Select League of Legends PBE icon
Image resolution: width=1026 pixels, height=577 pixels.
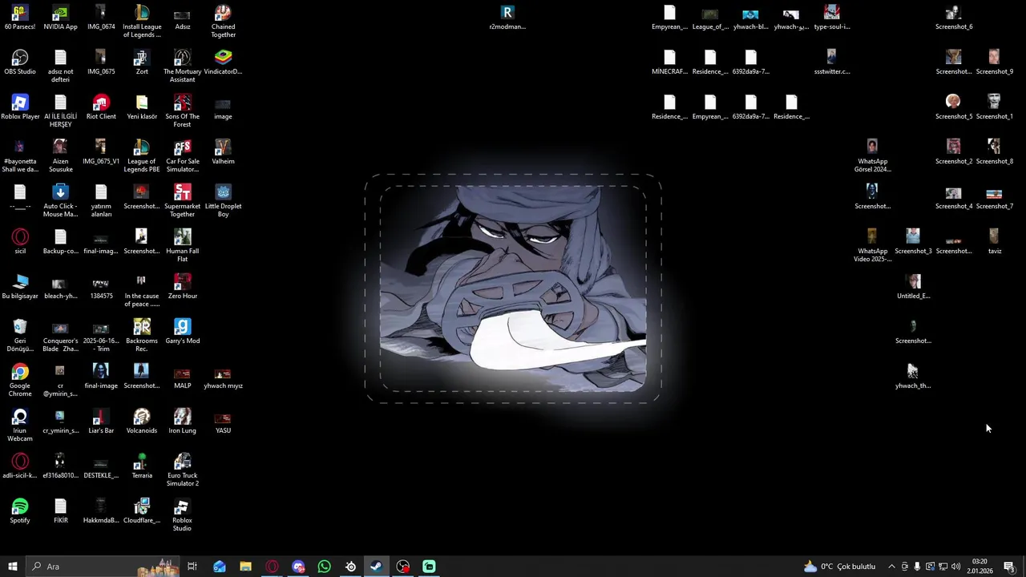click(x=142, y=156)
